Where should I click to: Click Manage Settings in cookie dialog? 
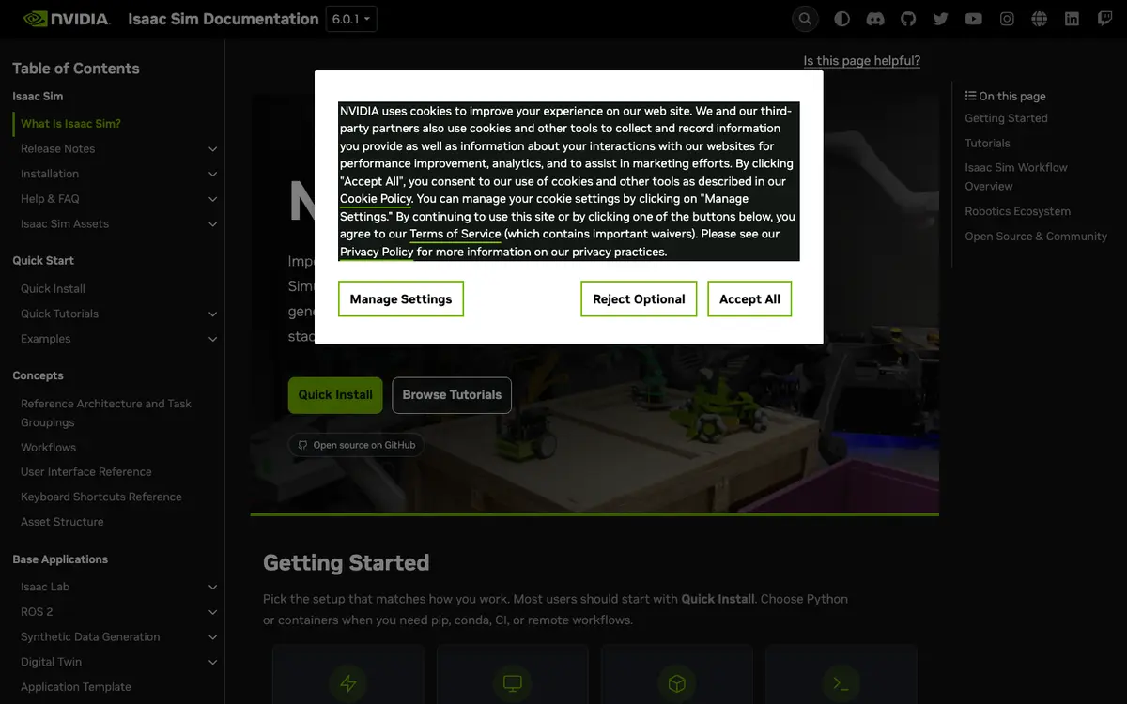pyautogui.click(x=401, y=298)
